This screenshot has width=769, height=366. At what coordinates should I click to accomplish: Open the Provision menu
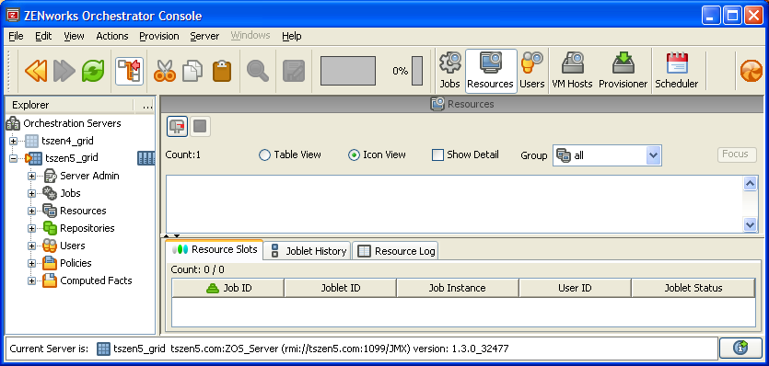tap(159, 36)
